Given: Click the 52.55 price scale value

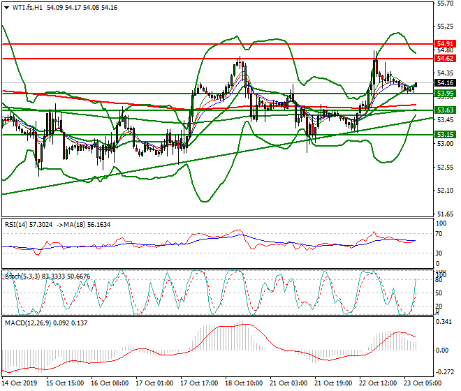Looking at the screenshot, I should point(445,168).
